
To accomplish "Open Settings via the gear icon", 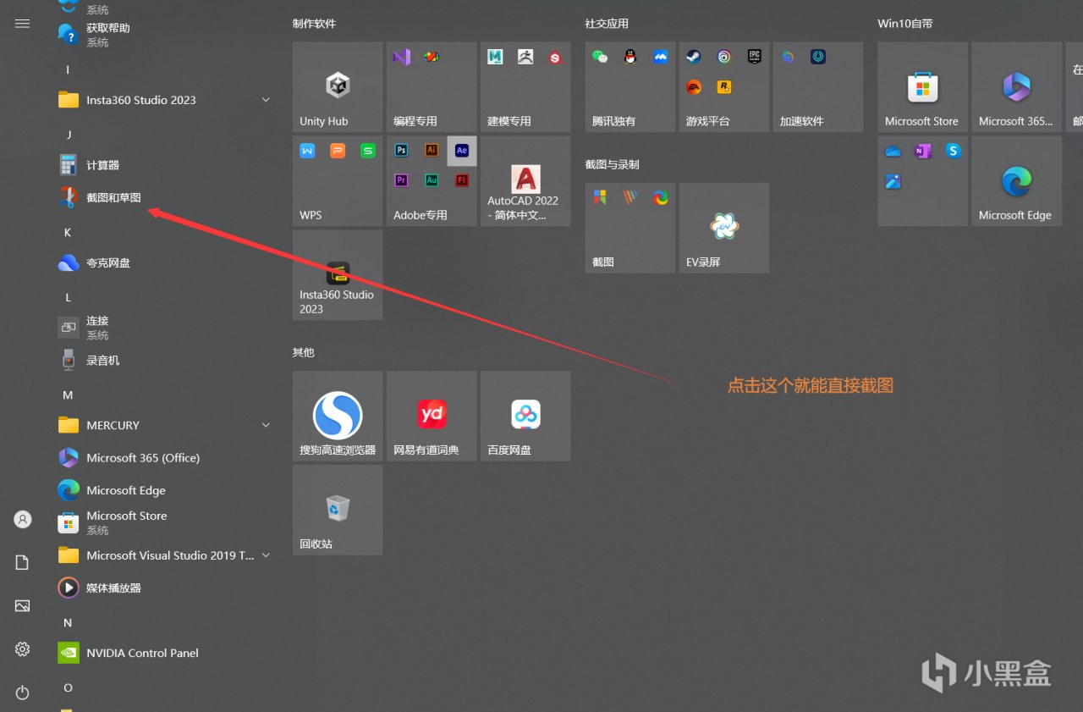I will point(23,649).
